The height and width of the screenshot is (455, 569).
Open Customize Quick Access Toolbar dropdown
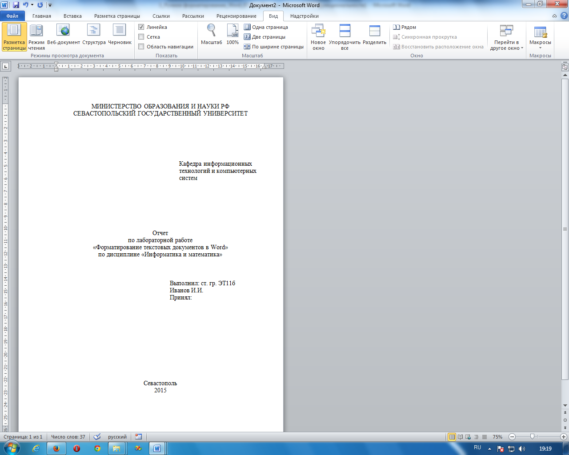click(x=50, y=5)
